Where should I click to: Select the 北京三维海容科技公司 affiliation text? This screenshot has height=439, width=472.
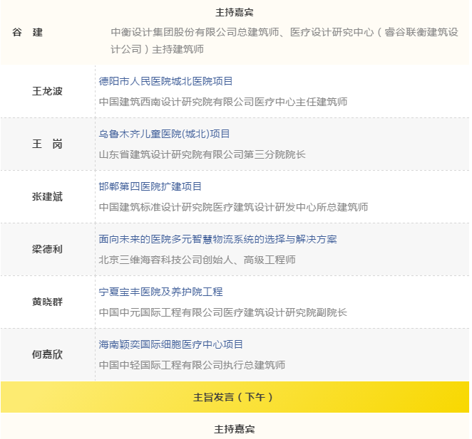(197, 260)
